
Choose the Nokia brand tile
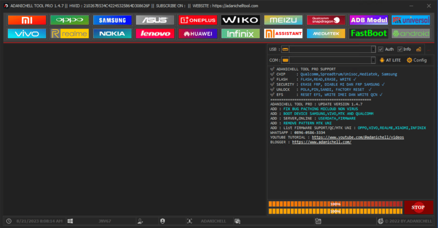[112, 34]
